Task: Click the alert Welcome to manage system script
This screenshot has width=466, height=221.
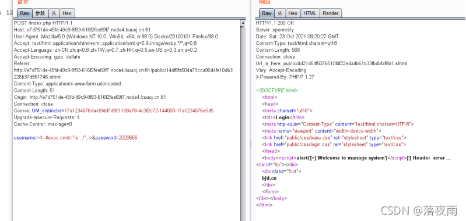Action: 342,158
